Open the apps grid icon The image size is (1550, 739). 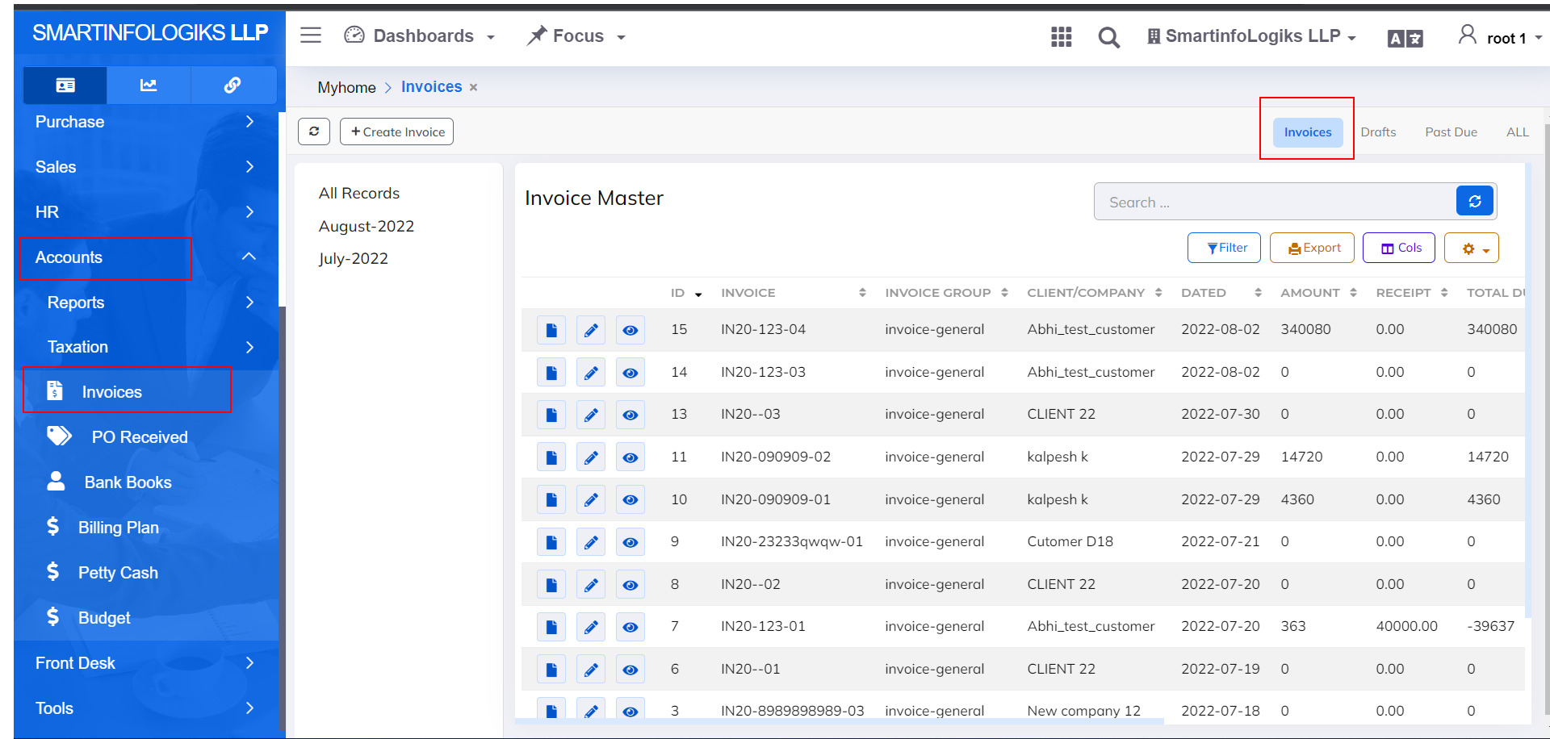tap(1062, 37)
